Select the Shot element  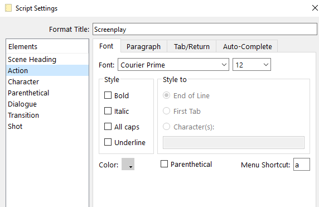pos(47,127)
